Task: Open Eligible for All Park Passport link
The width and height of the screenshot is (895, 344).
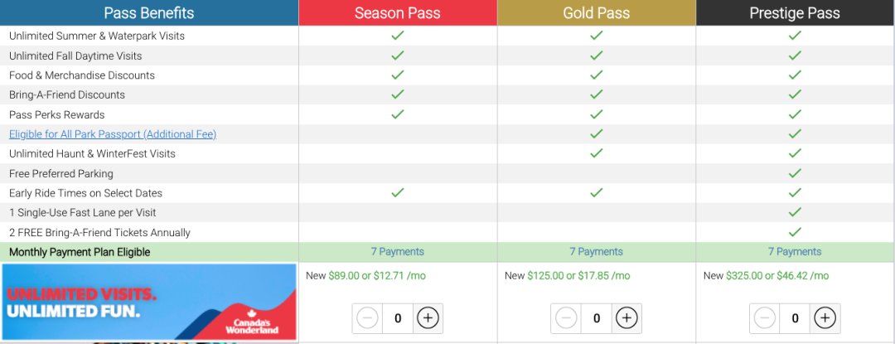Action: (x=113, y=134)
